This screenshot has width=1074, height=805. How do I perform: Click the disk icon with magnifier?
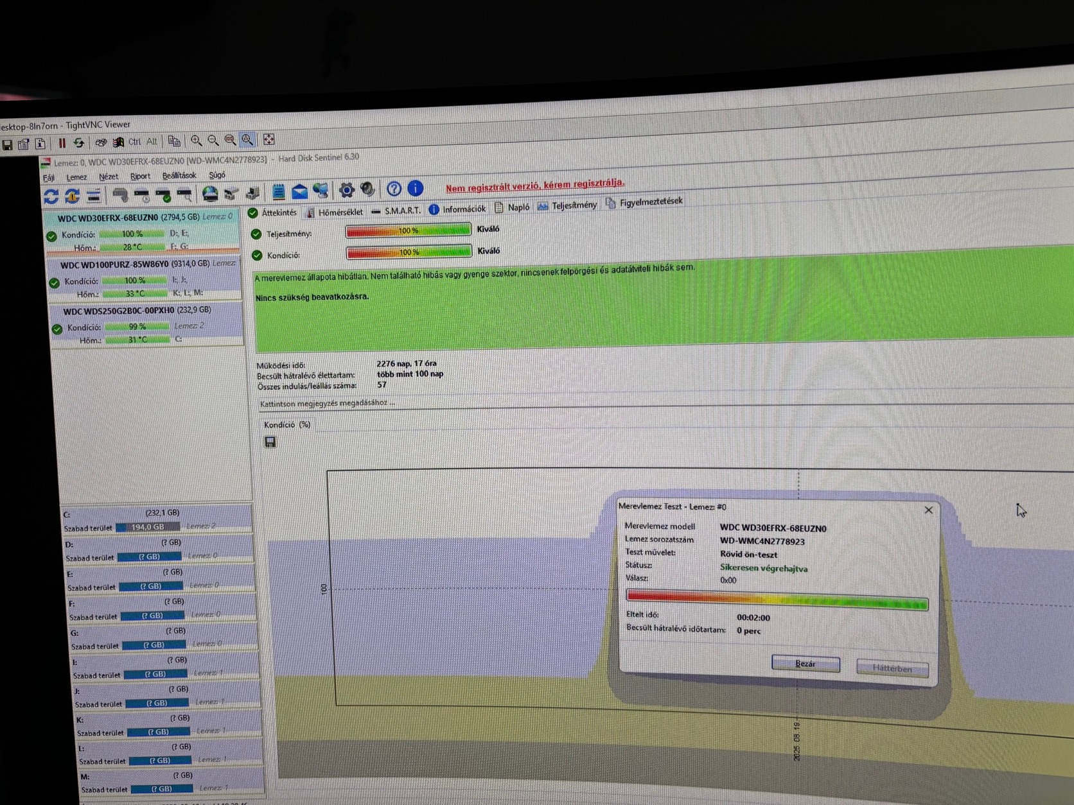[184, 193]
